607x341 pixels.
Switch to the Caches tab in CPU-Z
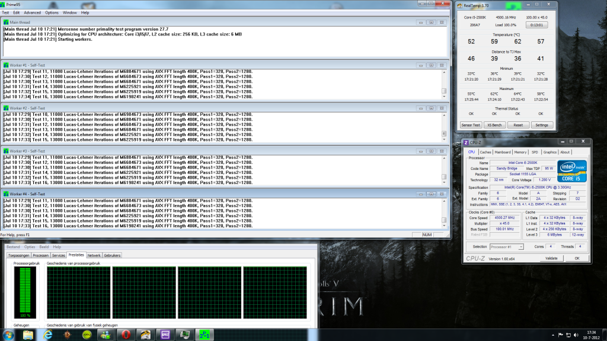(x=485, y=152)
